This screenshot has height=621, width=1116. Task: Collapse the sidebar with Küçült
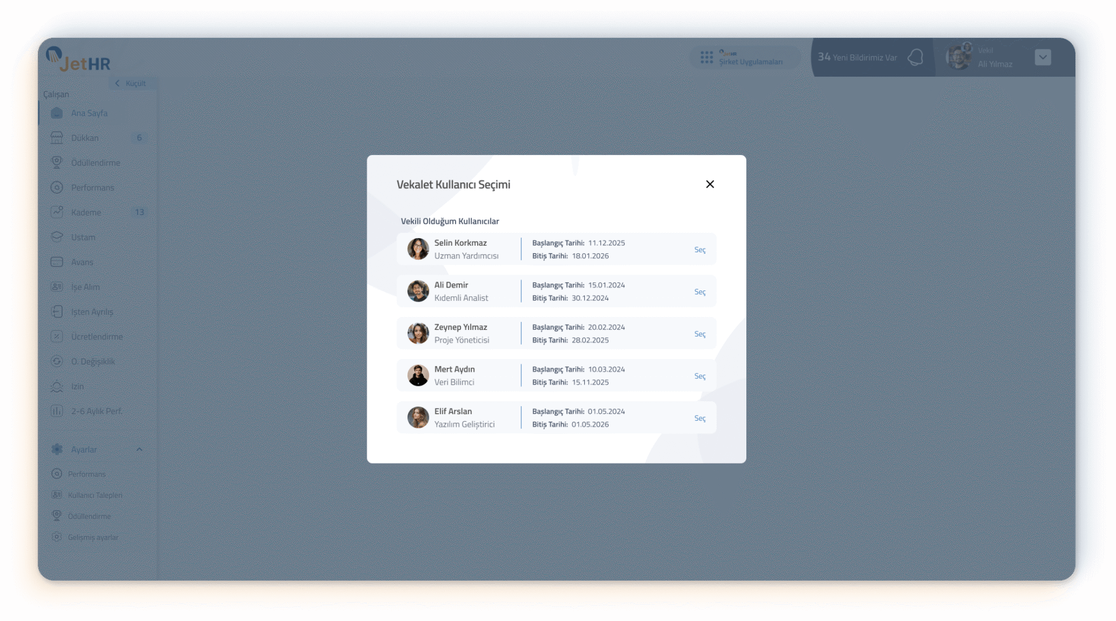point(131,84)
